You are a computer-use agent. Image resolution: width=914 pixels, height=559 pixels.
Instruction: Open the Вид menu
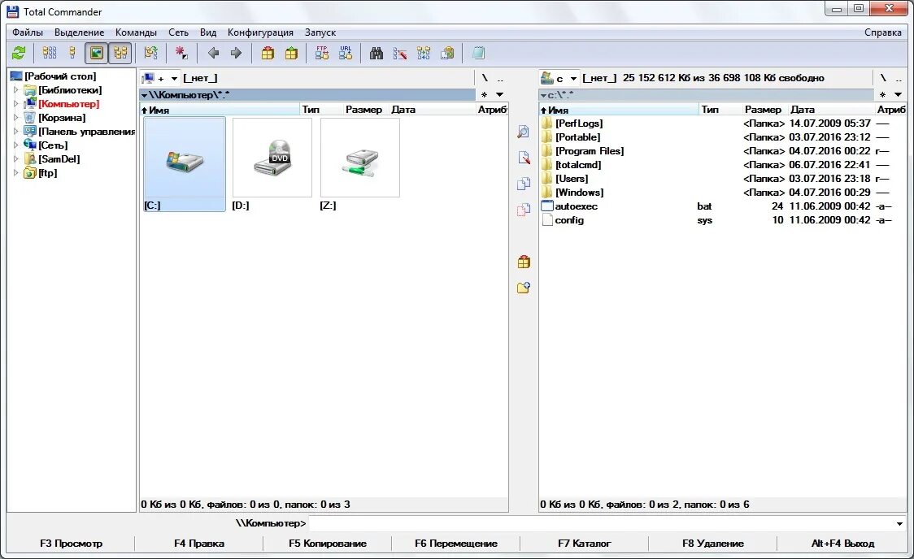(x=208, y=32)
